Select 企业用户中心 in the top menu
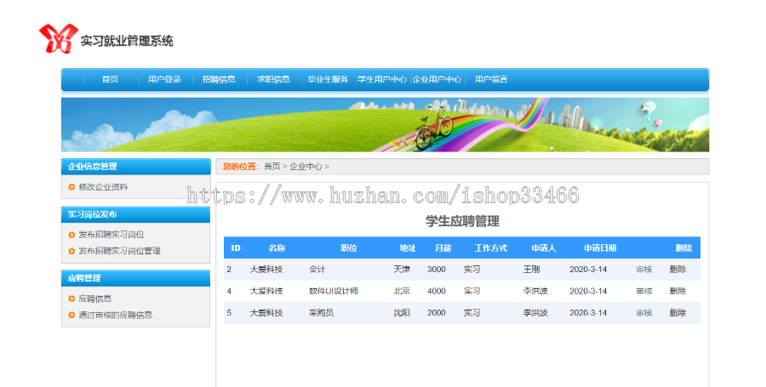 [x=437, y=79]
